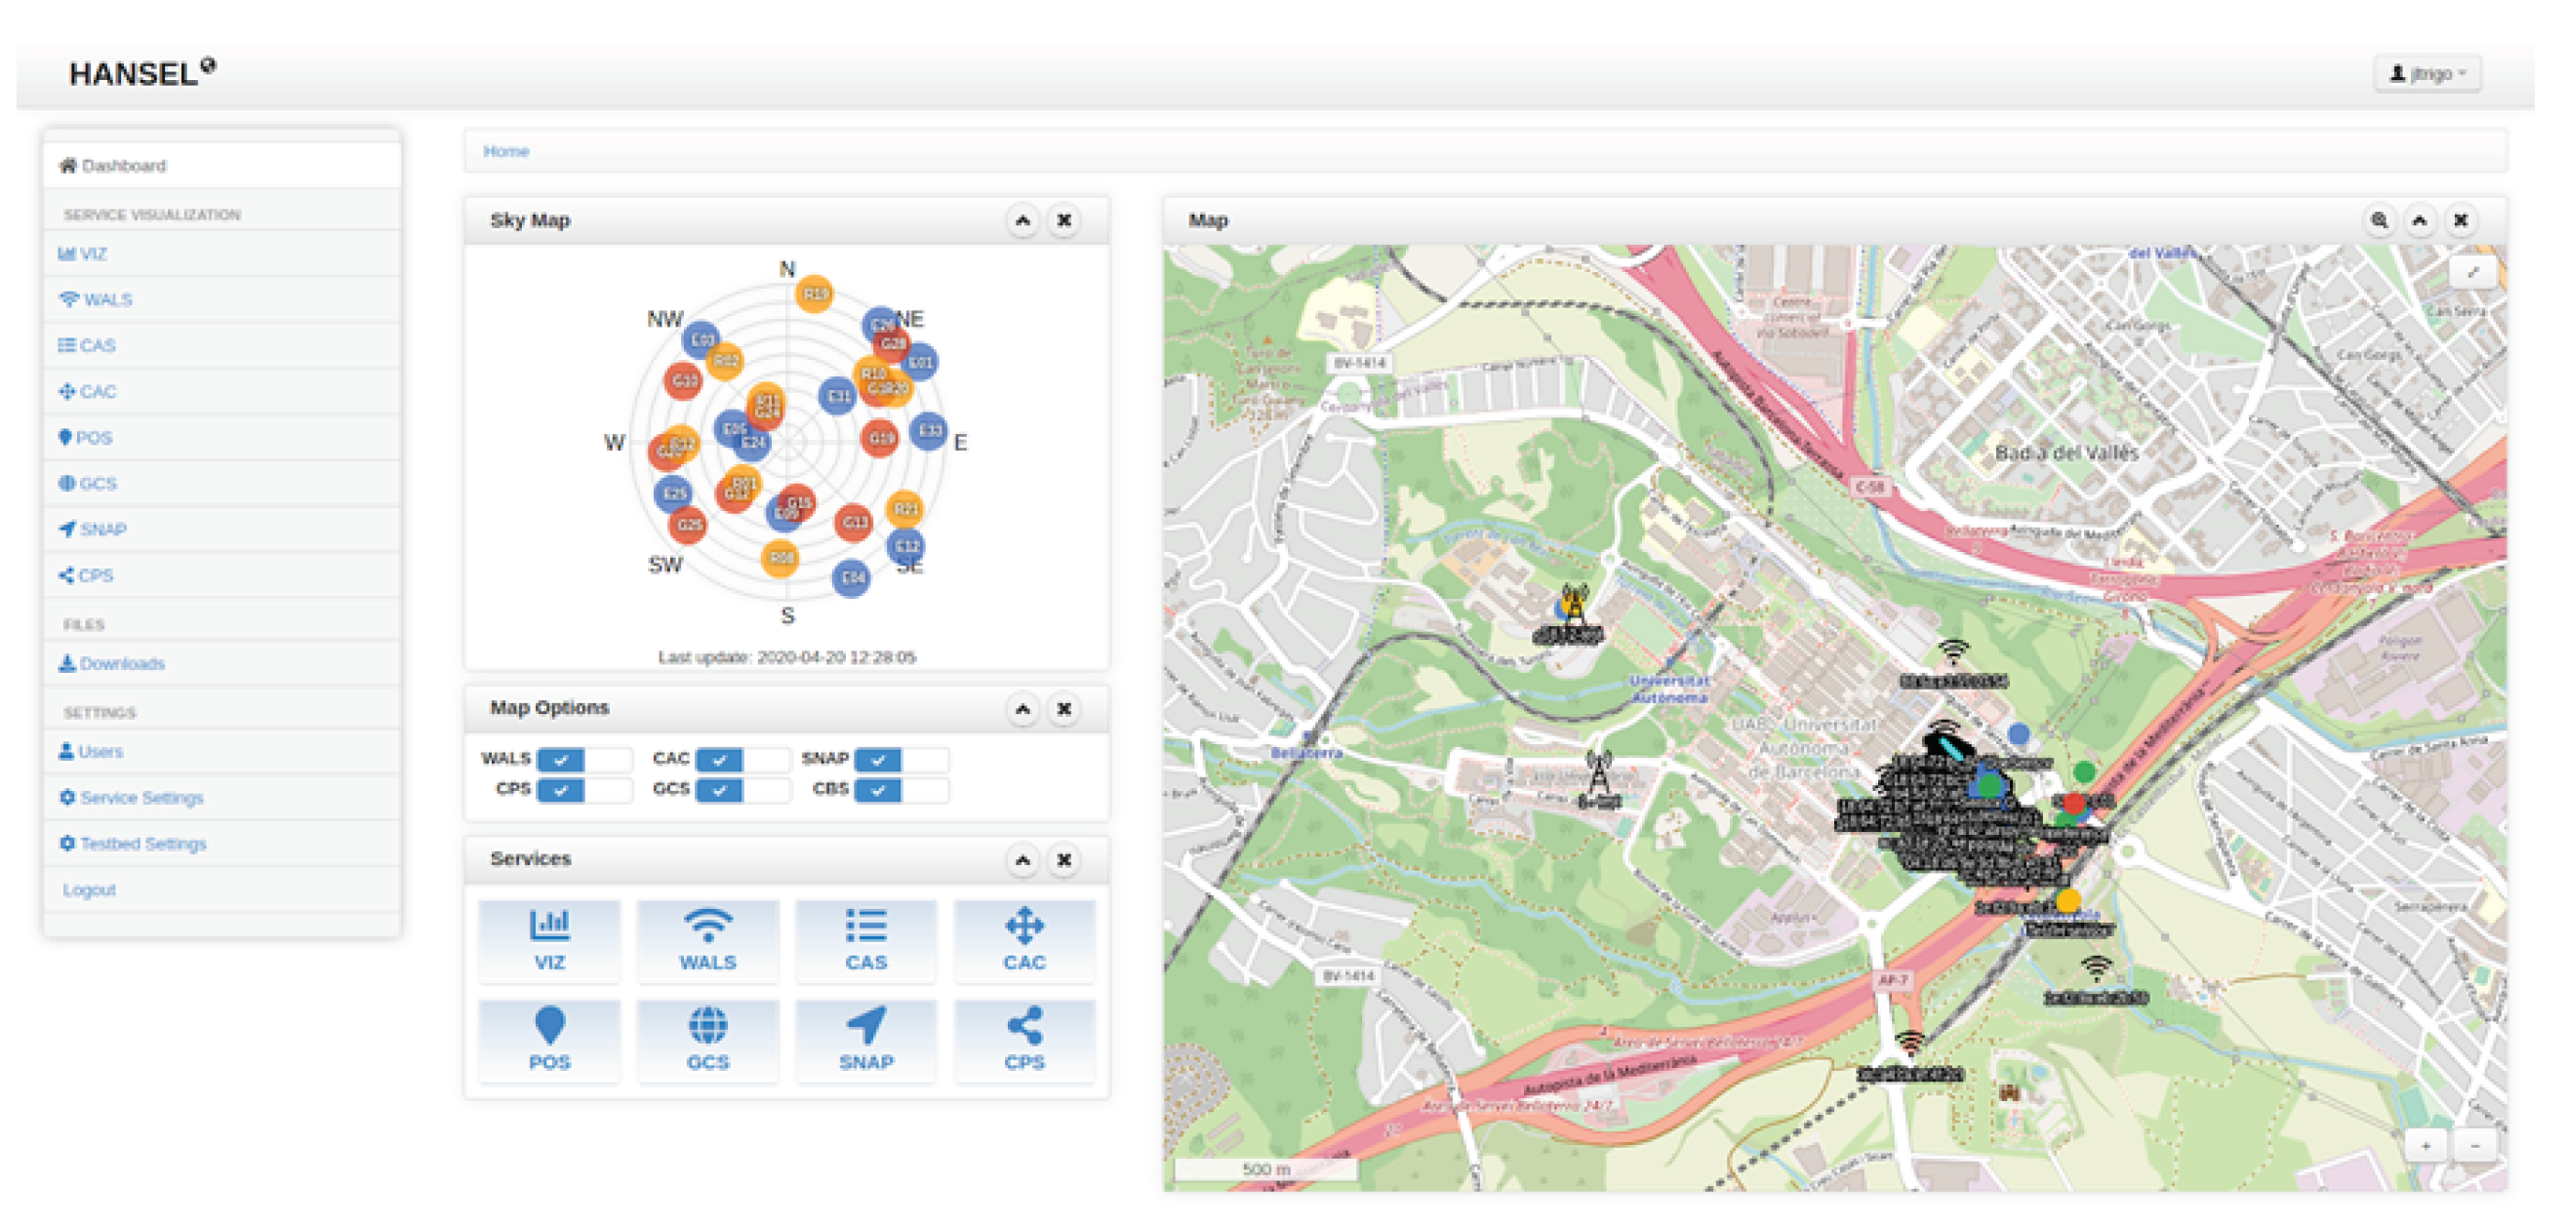Click the magnifier icon in Map header
2565x1224 pixels.
click(x=2378, y=219)
